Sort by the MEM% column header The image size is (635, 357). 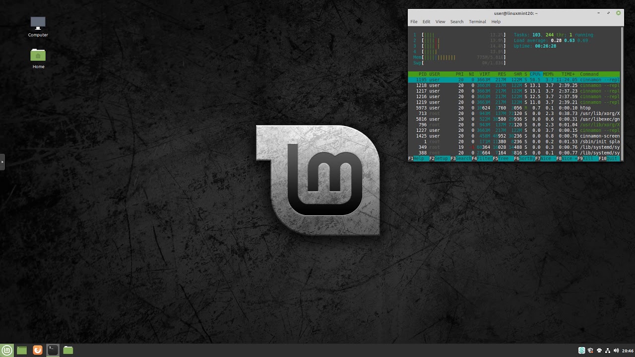click(548, 74)
